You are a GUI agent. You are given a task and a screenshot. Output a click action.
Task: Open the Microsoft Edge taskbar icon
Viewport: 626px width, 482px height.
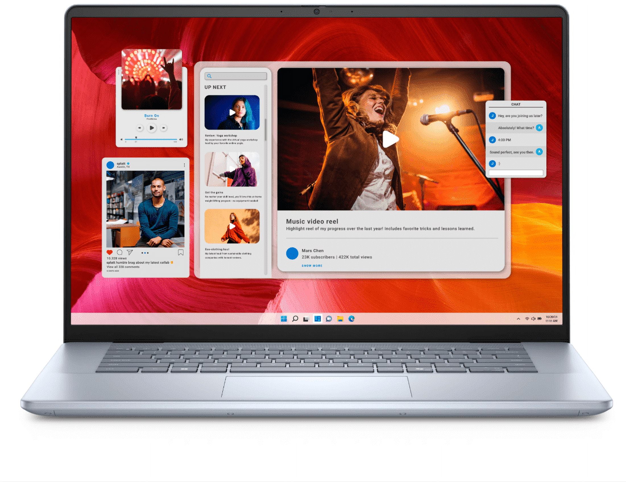[351, 319]
